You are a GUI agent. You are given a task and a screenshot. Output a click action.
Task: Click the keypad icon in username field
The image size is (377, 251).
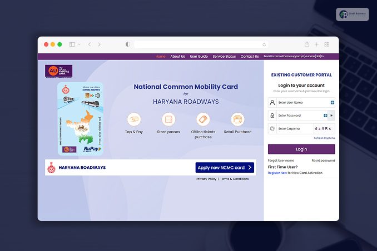[x=333, y=103]
